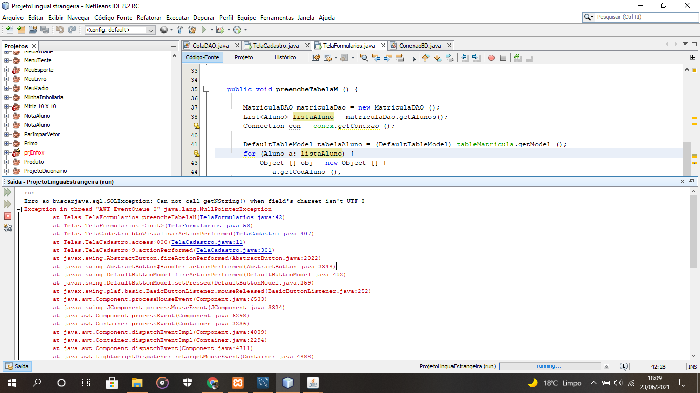This screenshot has width=700, height=393.
Task: Collapse the preencheTabelaM method fold marker
Action: tap(207, 89)
